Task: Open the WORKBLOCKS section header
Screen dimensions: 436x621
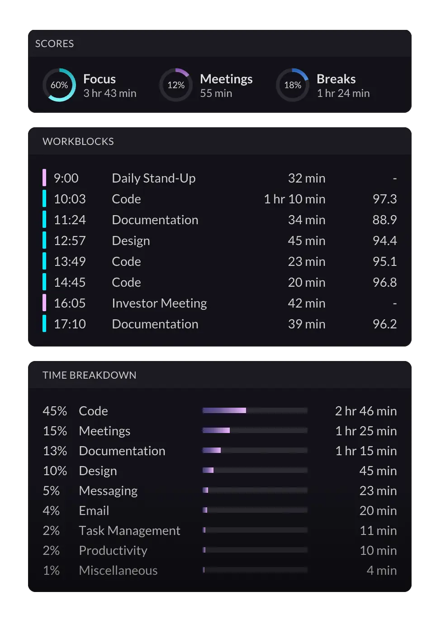Action: pyautogui.click(x=78, y=141)
